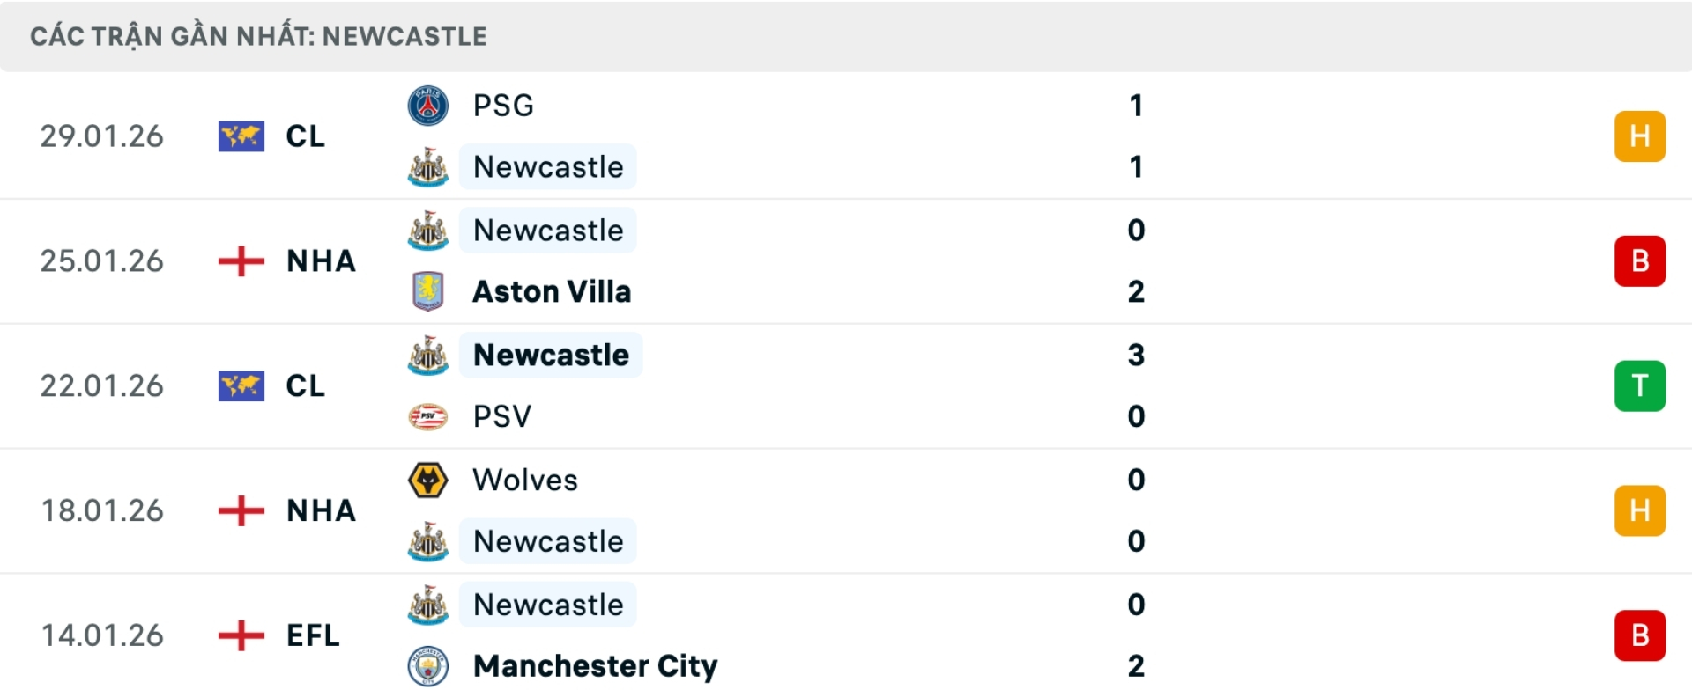Toggle the red B badge for Aston Villa match
1692x697 pixels.
click(1640, 260)
